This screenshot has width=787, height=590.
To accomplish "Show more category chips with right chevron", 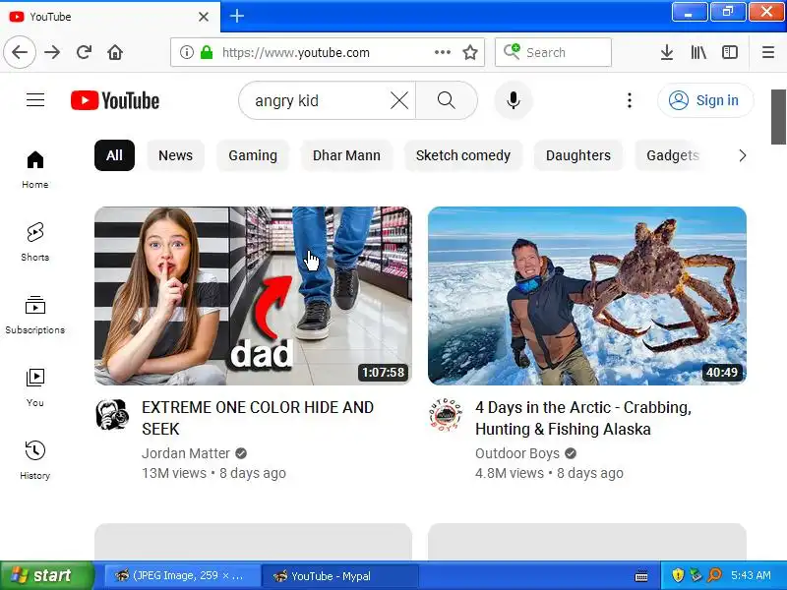I will click(743, 155).
